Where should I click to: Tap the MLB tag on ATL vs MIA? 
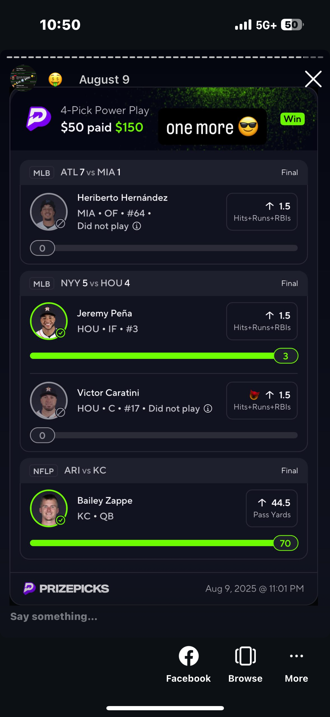point(42,173)
